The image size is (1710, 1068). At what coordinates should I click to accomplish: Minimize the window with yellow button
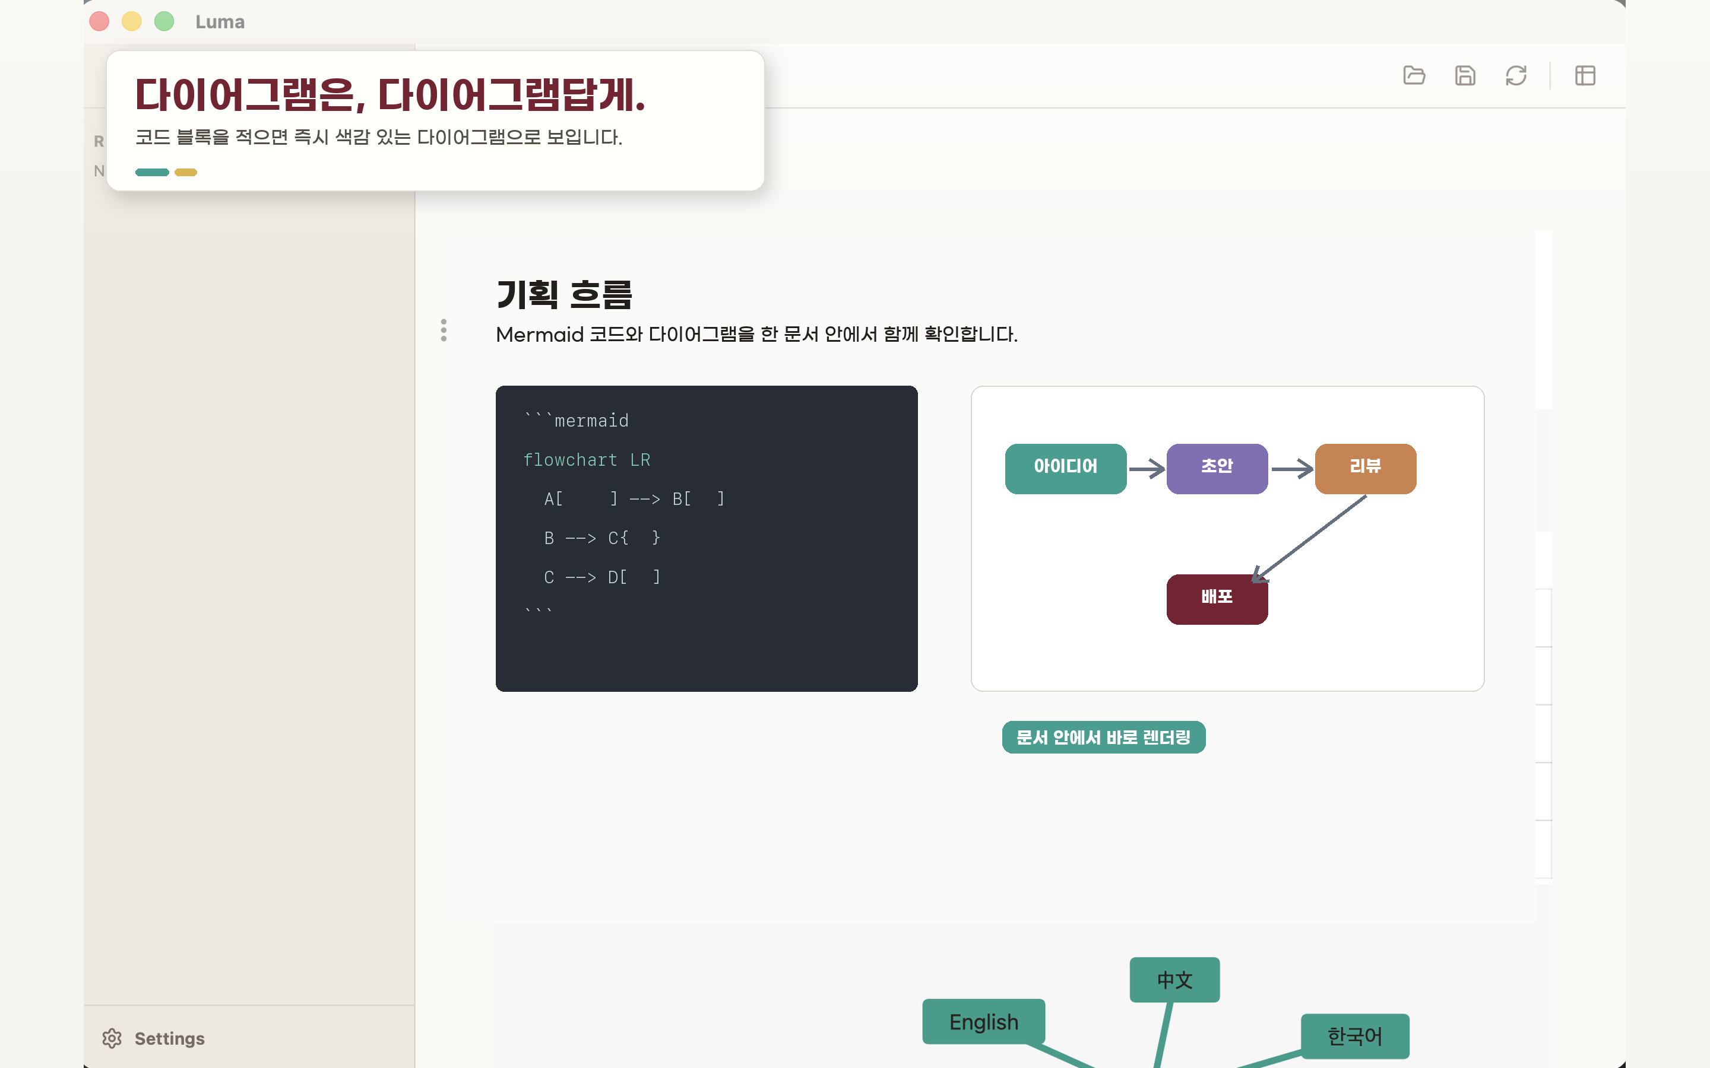pyautogui.click(x=132, y=21)
